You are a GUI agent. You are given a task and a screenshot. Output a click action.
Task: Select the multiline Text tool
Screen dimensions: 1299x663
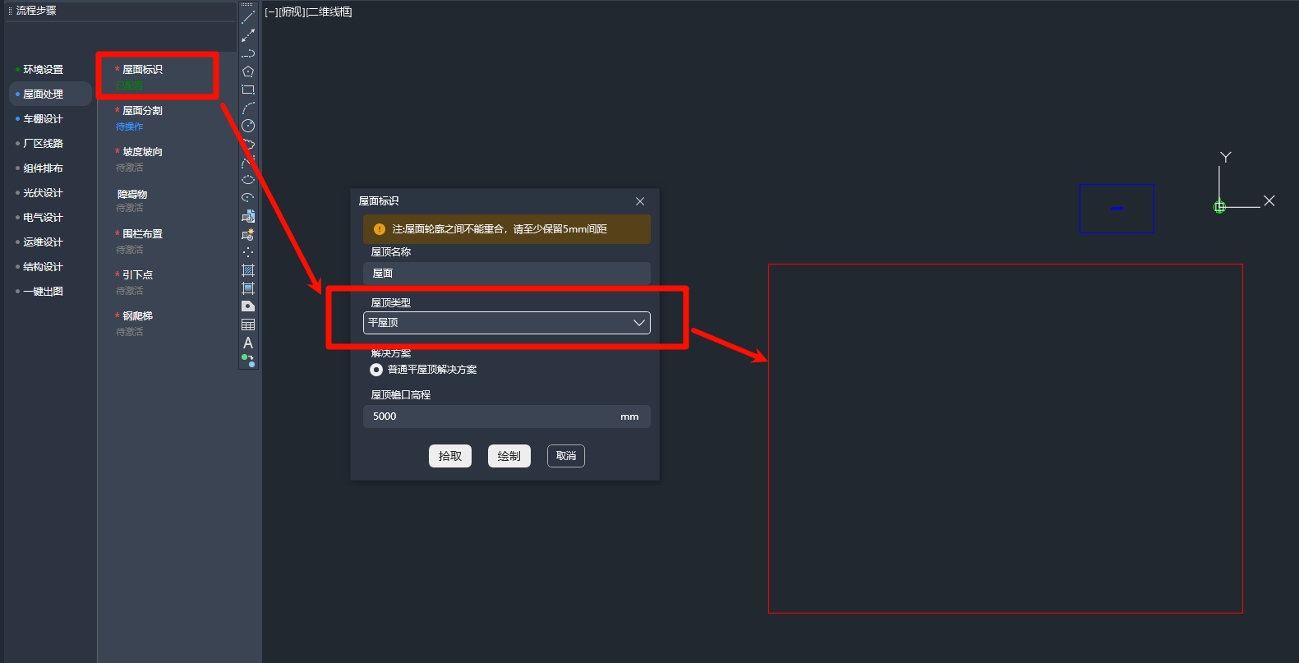click(248, 343)
